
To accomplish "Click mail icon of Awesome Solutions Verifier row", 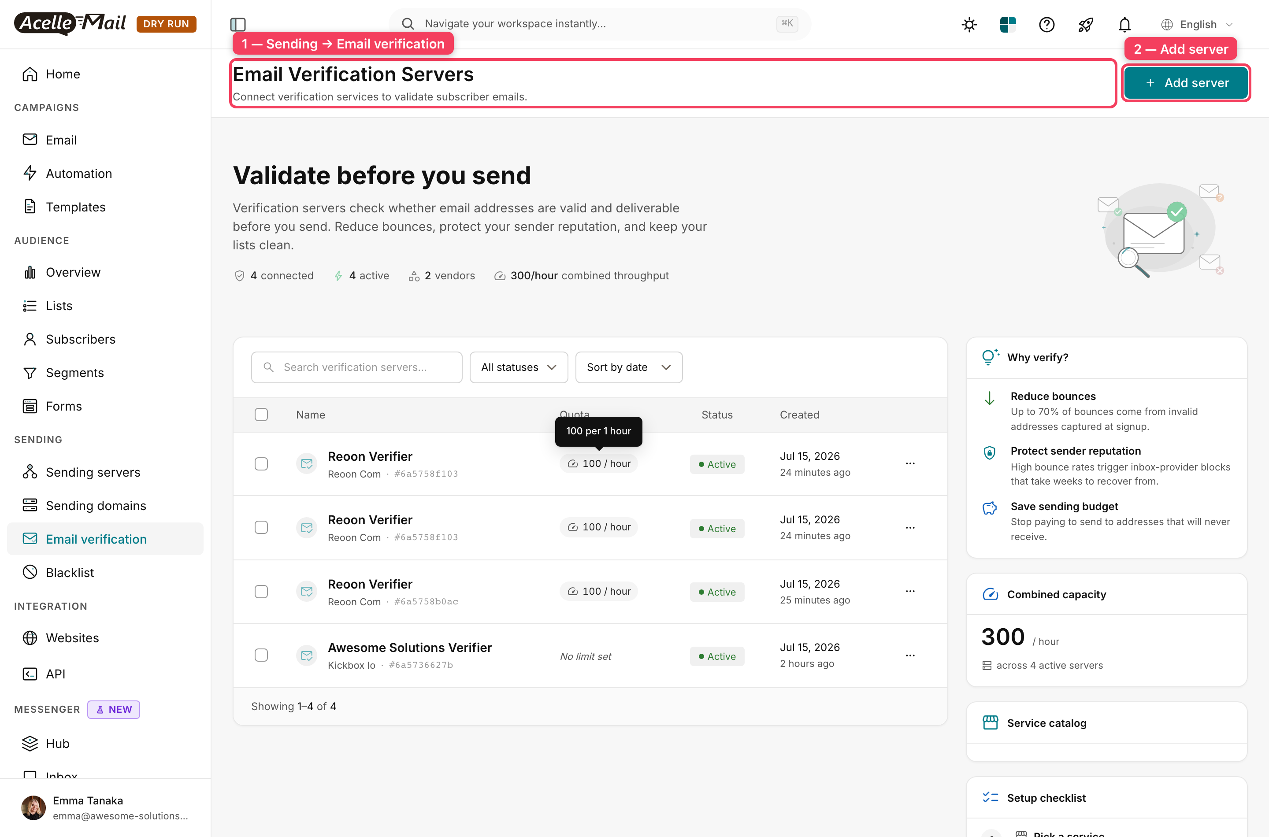I will click(x=306, y=655).
